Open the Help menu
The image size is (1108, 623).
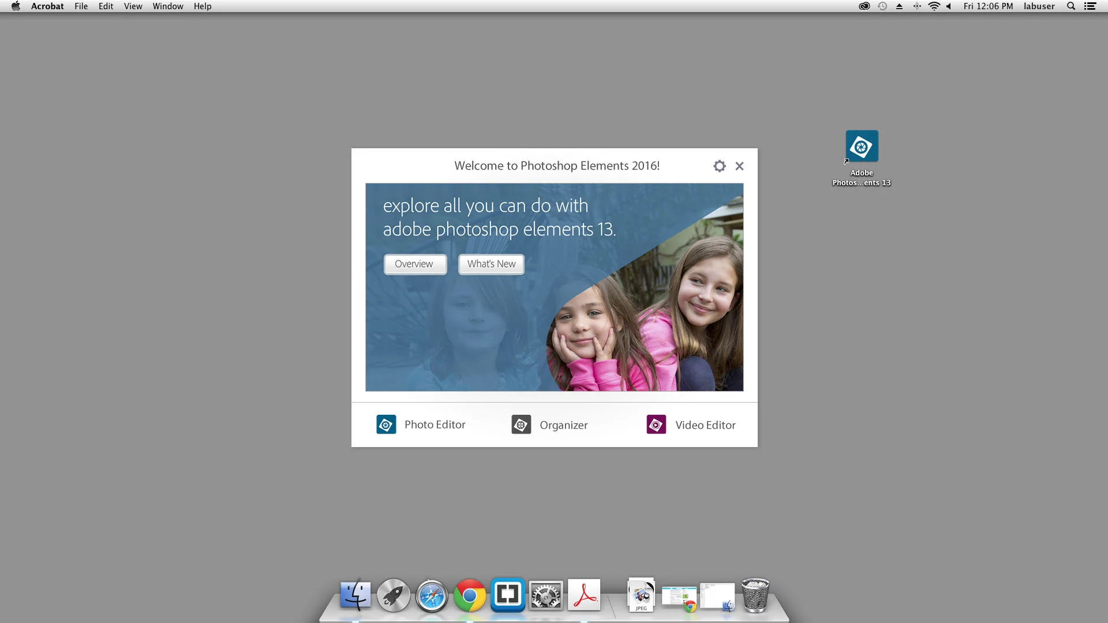pyautogui.click(x=202, y=6)
